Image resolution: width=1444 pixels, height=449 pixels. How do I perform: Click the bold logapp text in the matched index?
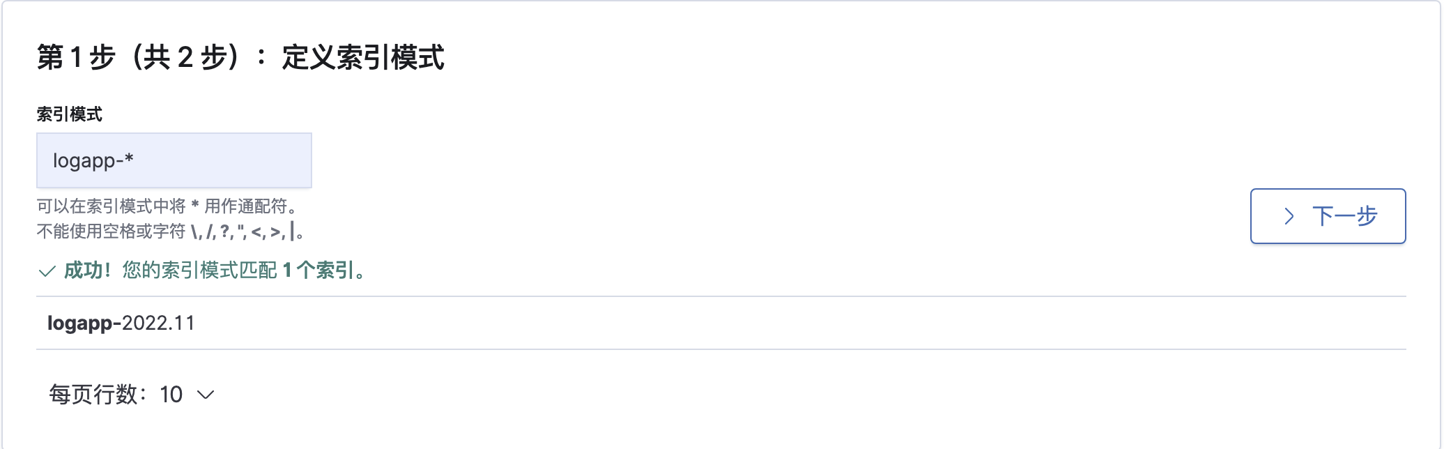pyautogui.click(x=79, y=323)
